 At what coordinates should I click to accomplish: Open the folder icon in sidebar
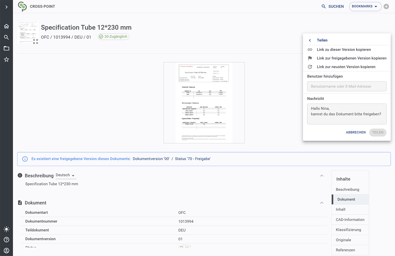click(x=6, y=49)
